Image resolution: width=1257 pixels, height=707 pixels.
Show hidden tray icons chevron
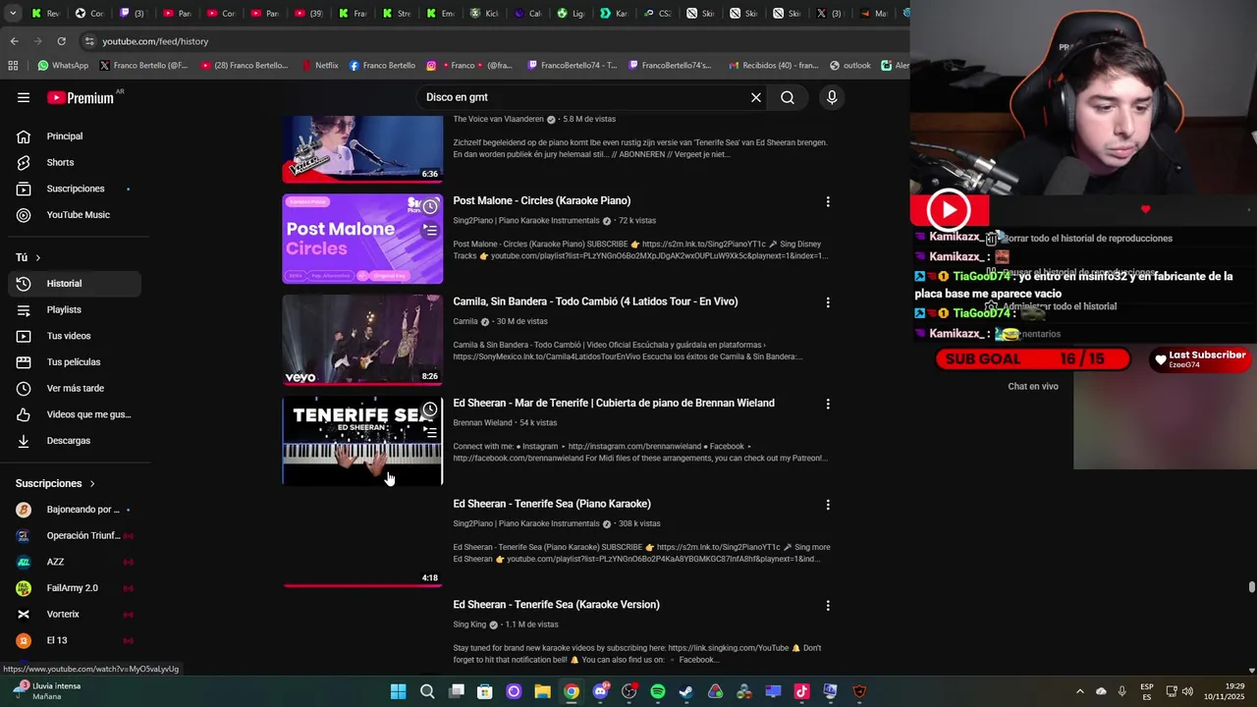coord(1079,692)
